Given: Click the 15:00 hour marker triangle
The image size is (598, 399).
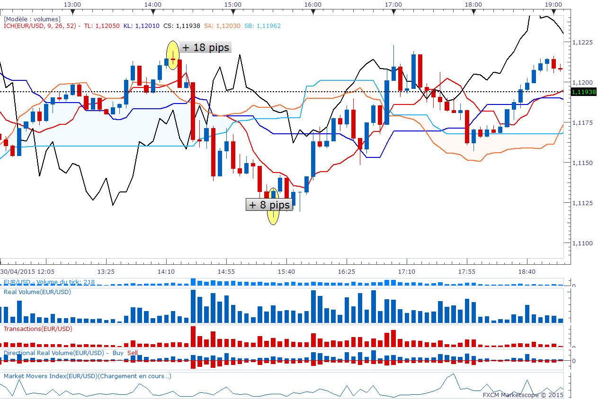Looking at the screenshot, I should 233,12.
